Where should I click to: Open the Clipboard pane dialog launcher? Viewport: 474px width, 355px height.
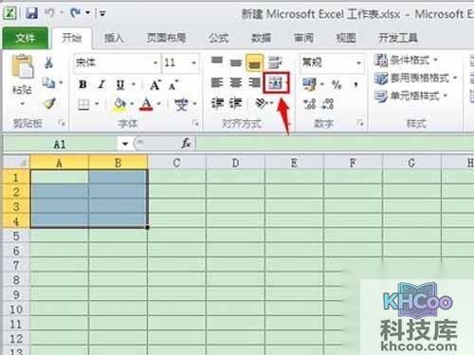(x=63, y=123)
